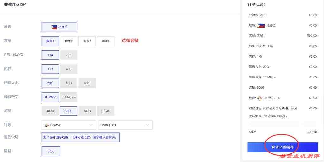Image resolution: width=324 pixels, height=162 pixels.
Task: Open the Centos image type dropdown
Action: point(69,125)
